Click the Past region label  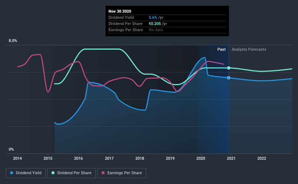[221, 49]
